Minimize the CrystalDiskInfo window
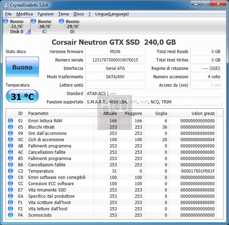 [196, 4]
